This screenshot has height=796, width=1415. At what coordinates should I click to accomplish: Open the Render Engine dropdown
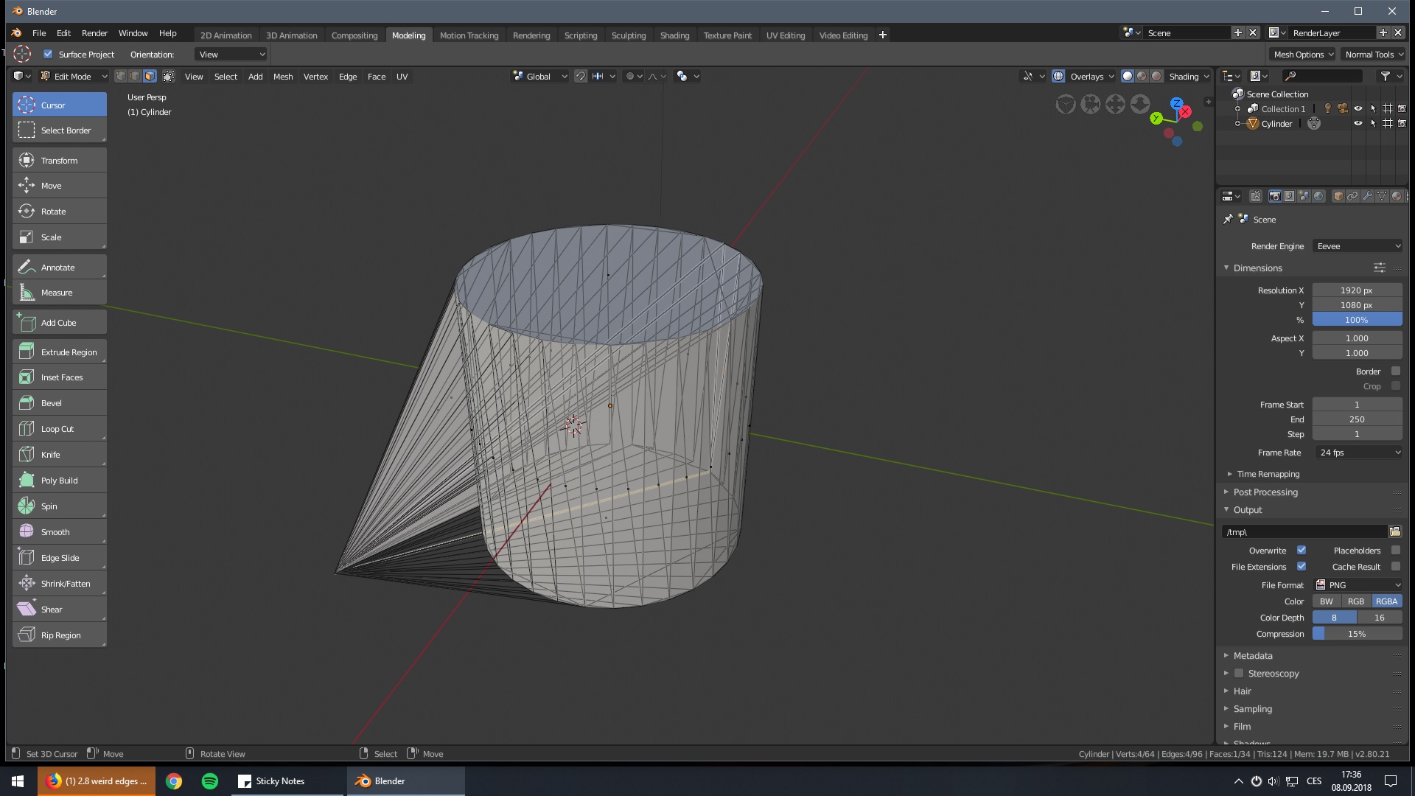pyautogui.click(x=1358, y=246)
